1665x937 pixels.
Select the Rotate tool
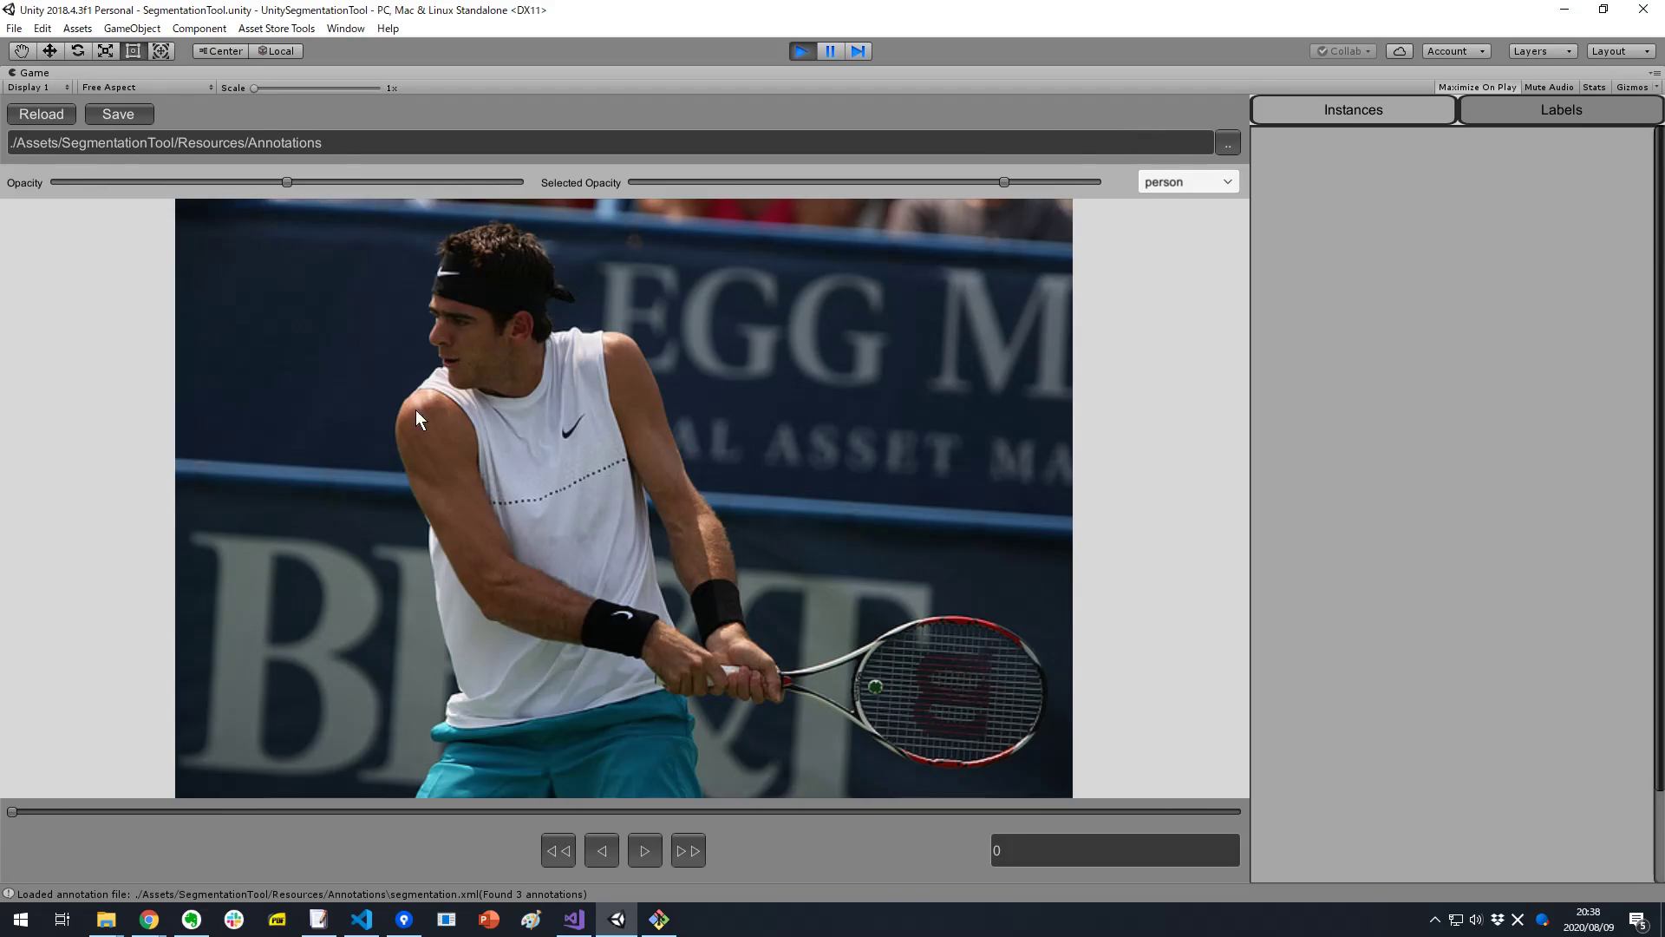point(77,51)
